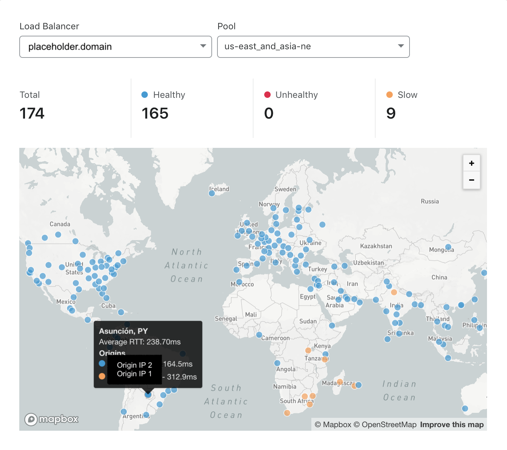Select the Asunción marker below the tooltip

pyautogui.click(x=148, y=395)
